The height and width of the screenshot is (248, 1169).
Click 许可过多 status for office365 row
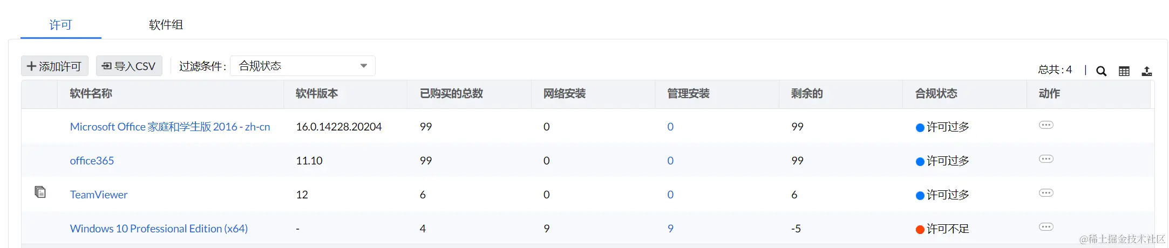coord(942,161)
